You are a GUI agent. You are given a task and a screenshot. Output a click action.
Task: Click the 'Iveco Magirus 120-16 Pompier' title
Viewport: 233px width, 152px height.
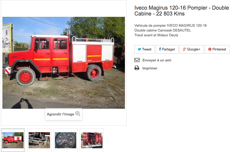171,8
